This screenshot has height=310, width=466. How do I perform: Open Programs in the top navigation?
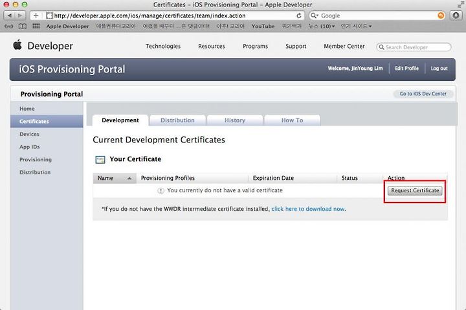255,47
